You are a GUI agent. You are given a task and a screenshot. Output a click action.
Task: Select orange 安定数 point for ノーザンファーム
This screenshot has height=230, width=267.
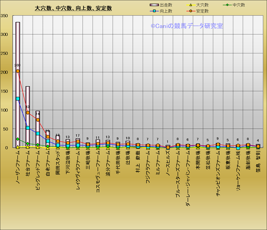click(18, 71)
